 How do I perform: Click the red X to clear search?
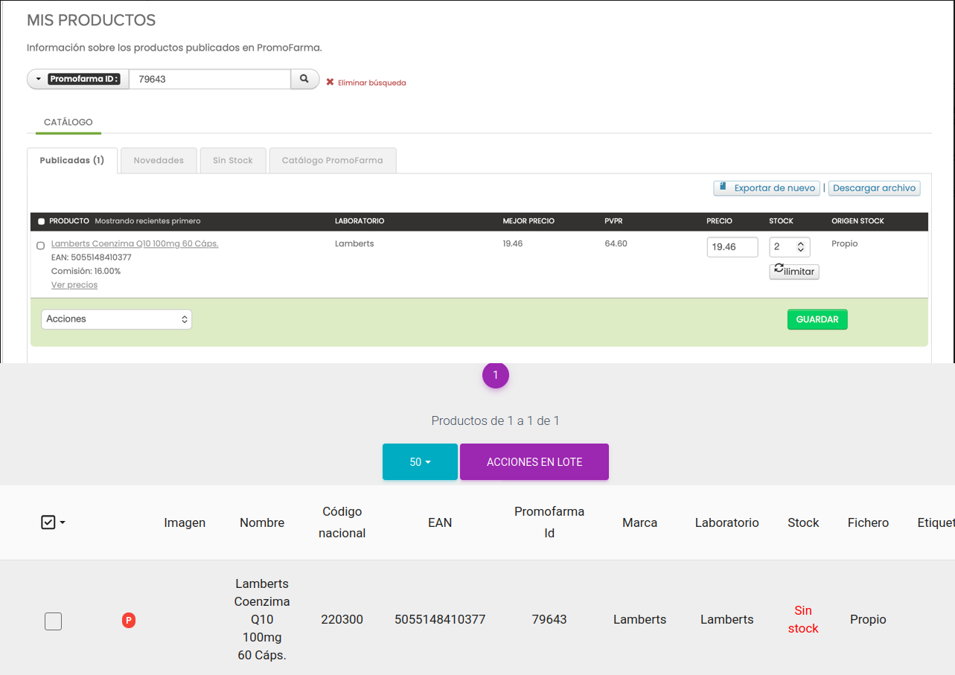(330, 82)
